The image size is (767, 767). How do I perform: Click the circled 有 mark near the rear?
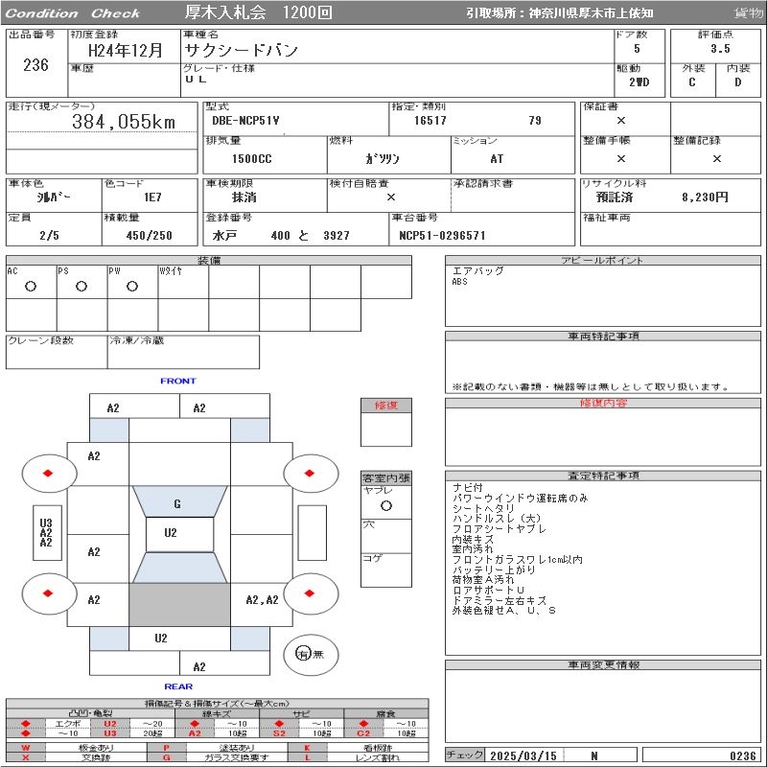[x=303, y=654]
